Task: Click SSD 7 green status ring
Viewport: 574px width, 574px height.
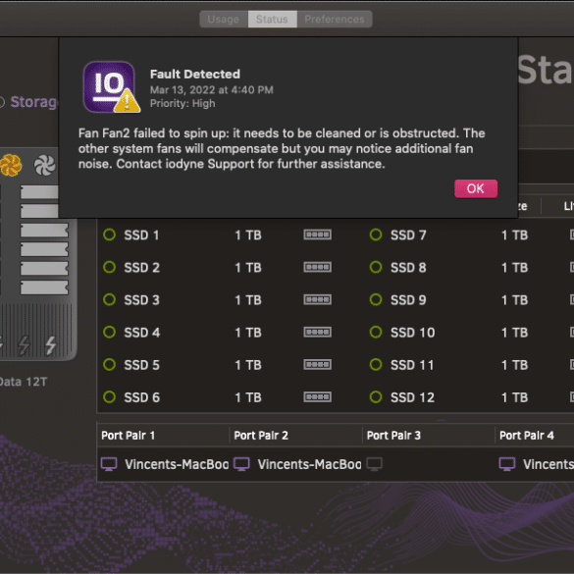Action: tap(376, 235)
